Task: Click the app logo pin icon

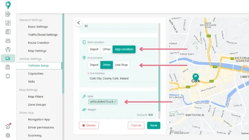Action: pyautogui.click(x=8, y=5)
